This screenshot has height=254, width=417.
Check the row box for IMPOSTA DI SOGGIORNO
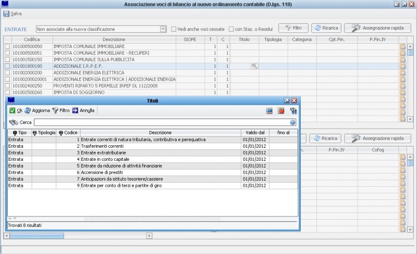(x=7, y=92)
